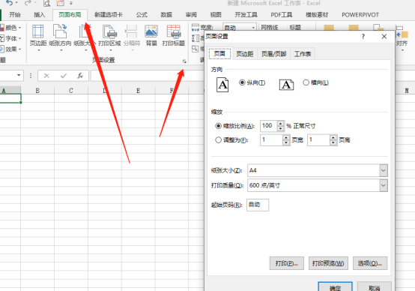The width and height of the screenshot is (415, 291).
Task: Expand the 字体 theme fonts dropdown
Action: pyautogui.click(x=19, y=38)
